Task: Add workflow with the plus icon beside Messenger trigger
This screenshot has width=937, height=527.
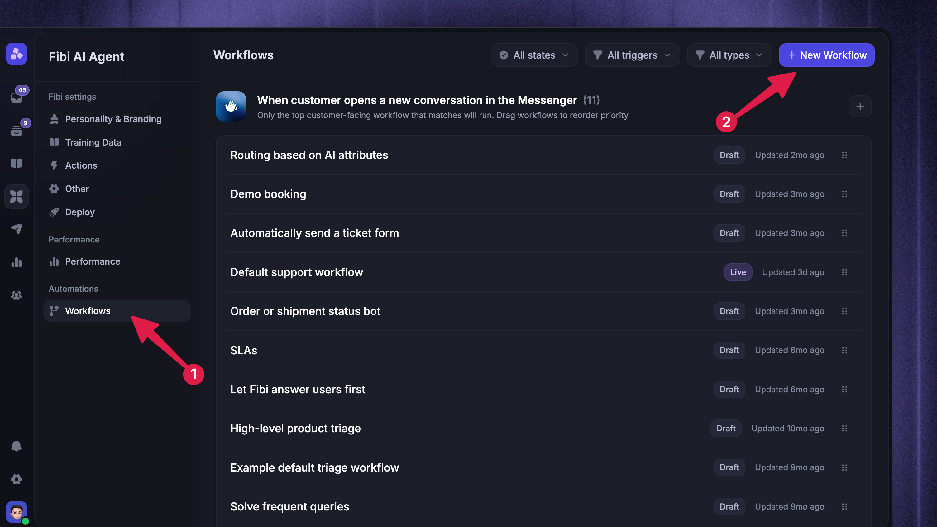Action: click(x=860, y=107)
